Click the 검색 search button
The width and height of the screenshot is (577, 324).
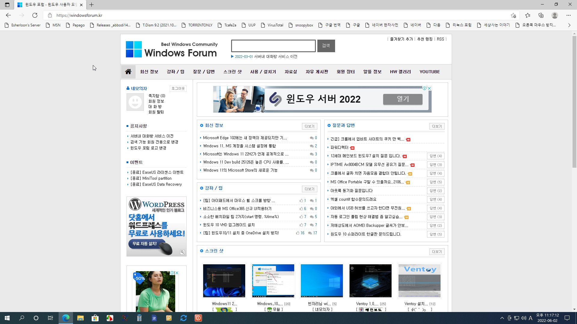pyautogui.click(x=326, y=46)
